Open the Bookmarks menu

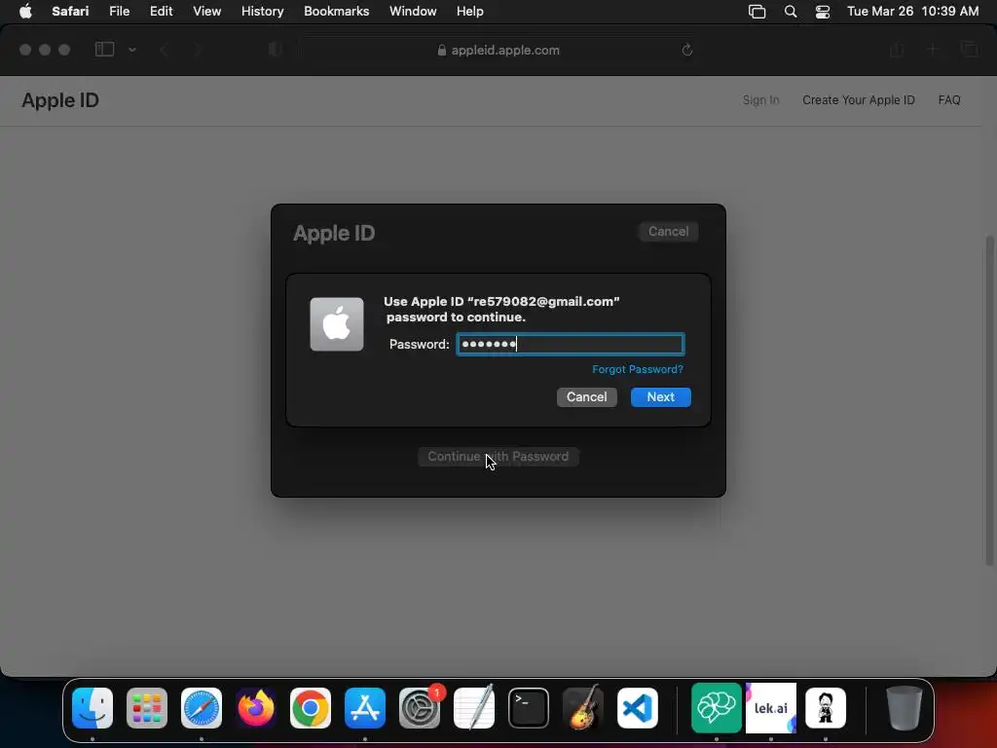[x=336, y=12]
